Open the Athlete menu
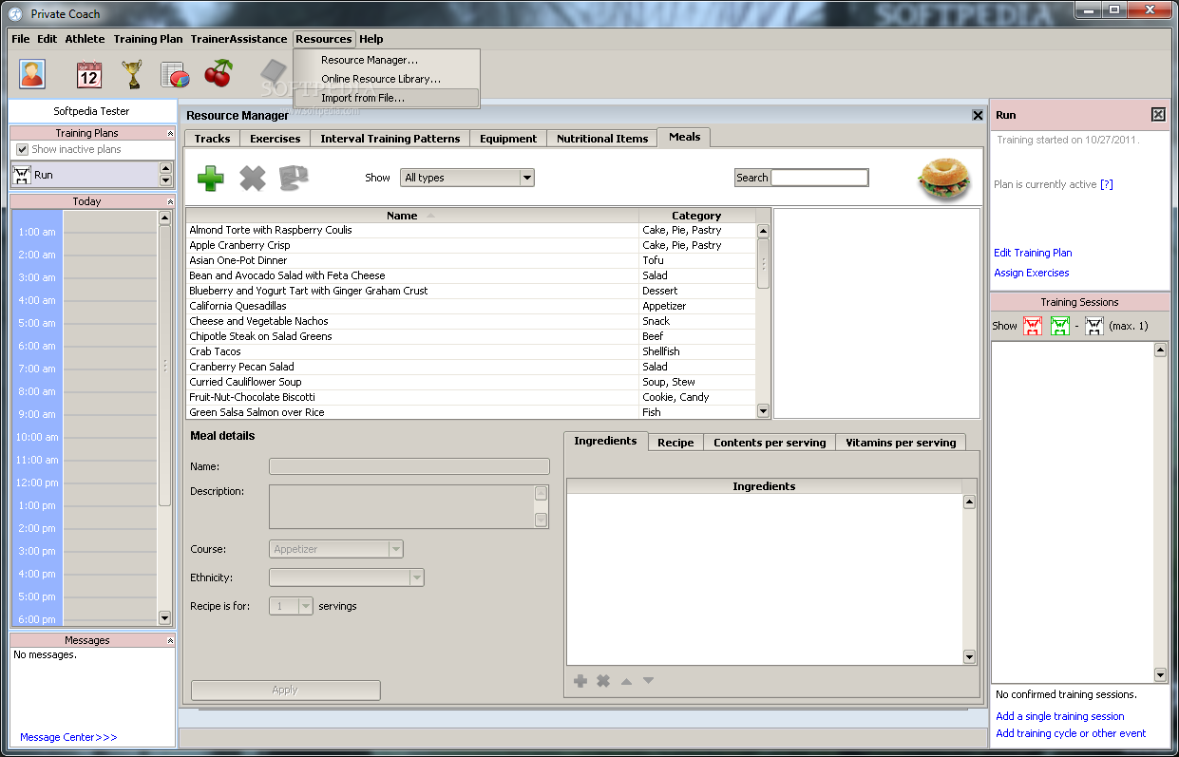This screenshot has width=1179, height=757. click(x=86, y=39)
